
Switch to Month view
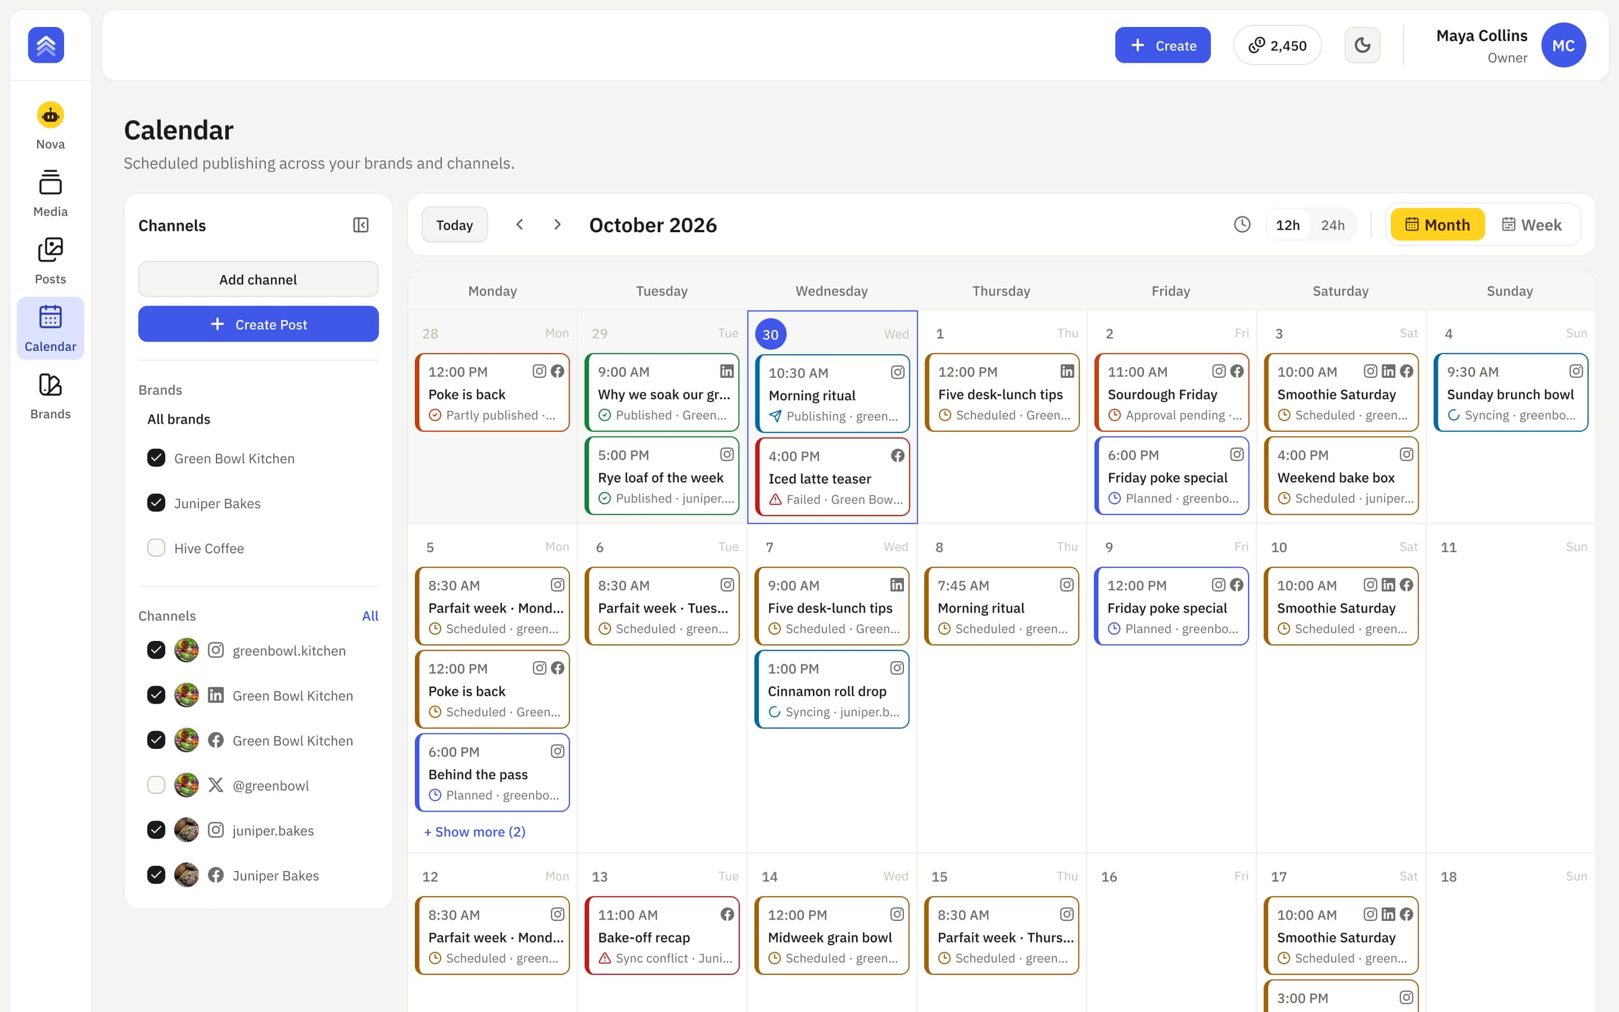click(1438, 225)
